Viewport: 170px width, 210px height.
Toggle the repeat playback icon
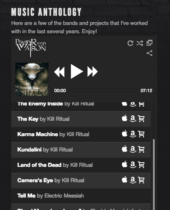point(130,43)
